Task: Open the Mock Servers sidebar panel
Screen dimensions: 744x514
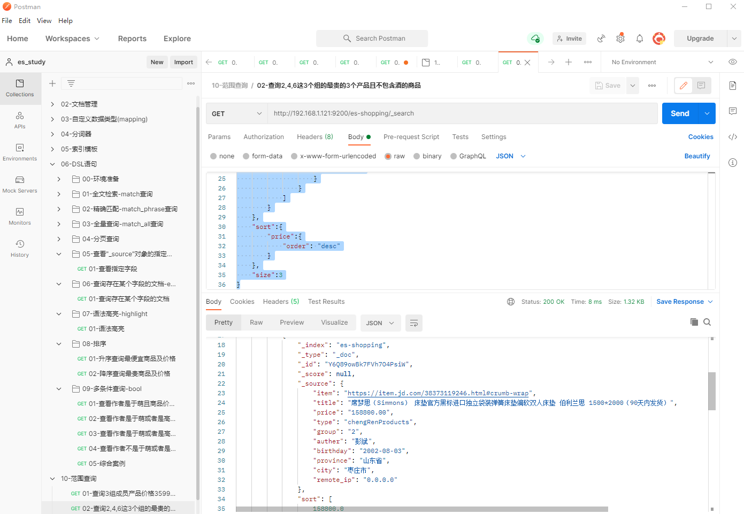Action: tap(20, 184)
